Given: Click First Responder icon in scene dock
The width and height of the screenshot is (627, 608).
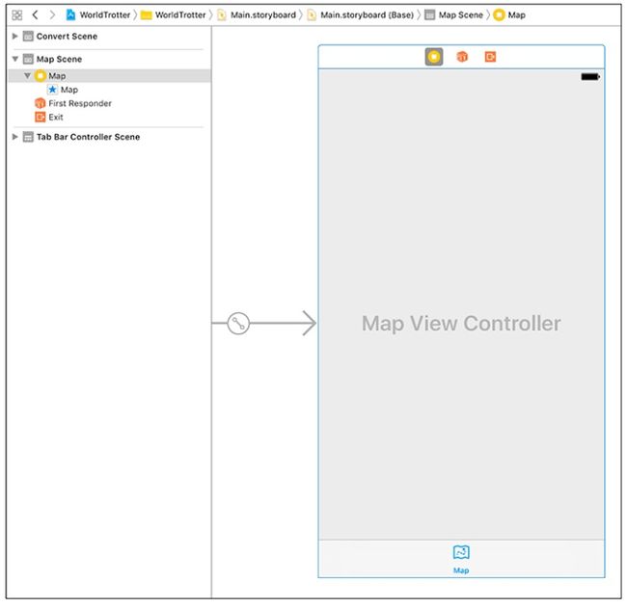Looking at the screenshot, I should (462, 57).
